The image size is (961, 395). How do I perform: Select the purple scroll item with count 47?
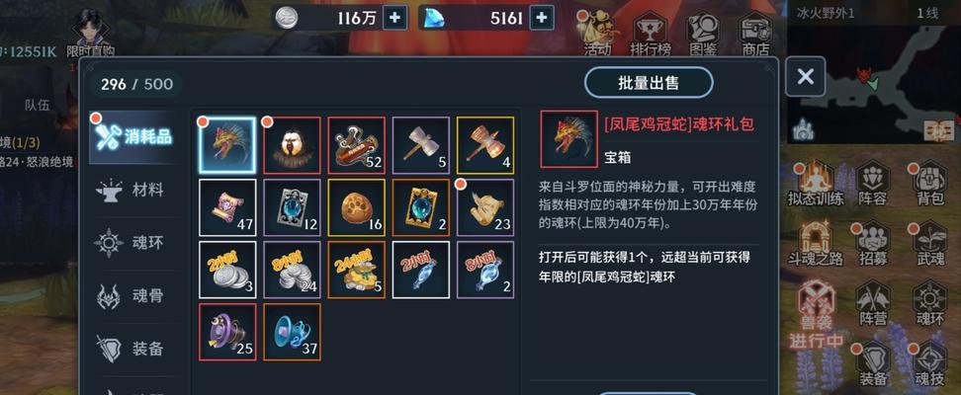click(227, 207)
